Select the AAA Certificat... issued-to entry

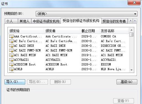[x=28, y=37]
